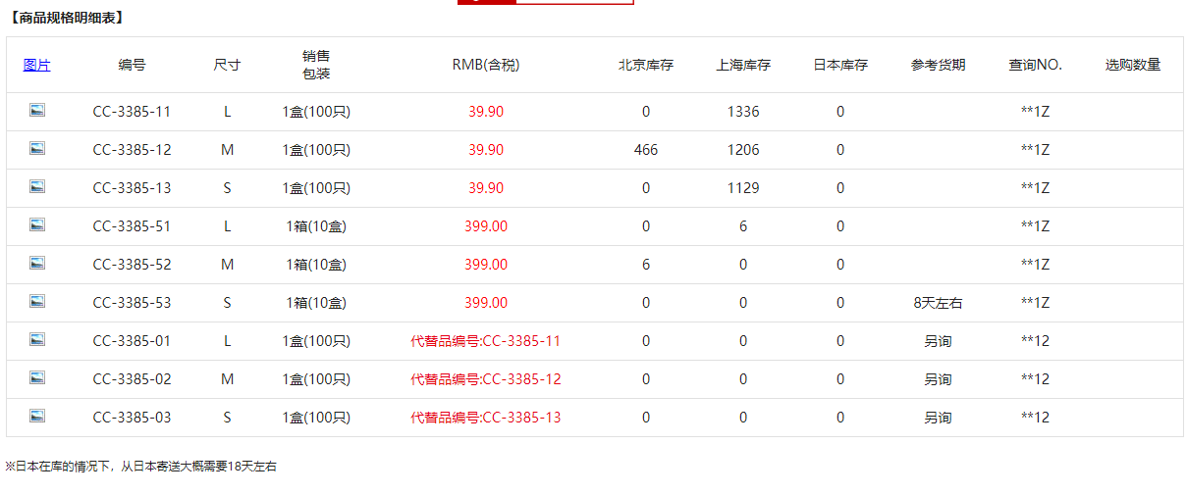1187x495 pixels.
Task: Open the picture icon for CC-3385-01
Action: (37, 340)
